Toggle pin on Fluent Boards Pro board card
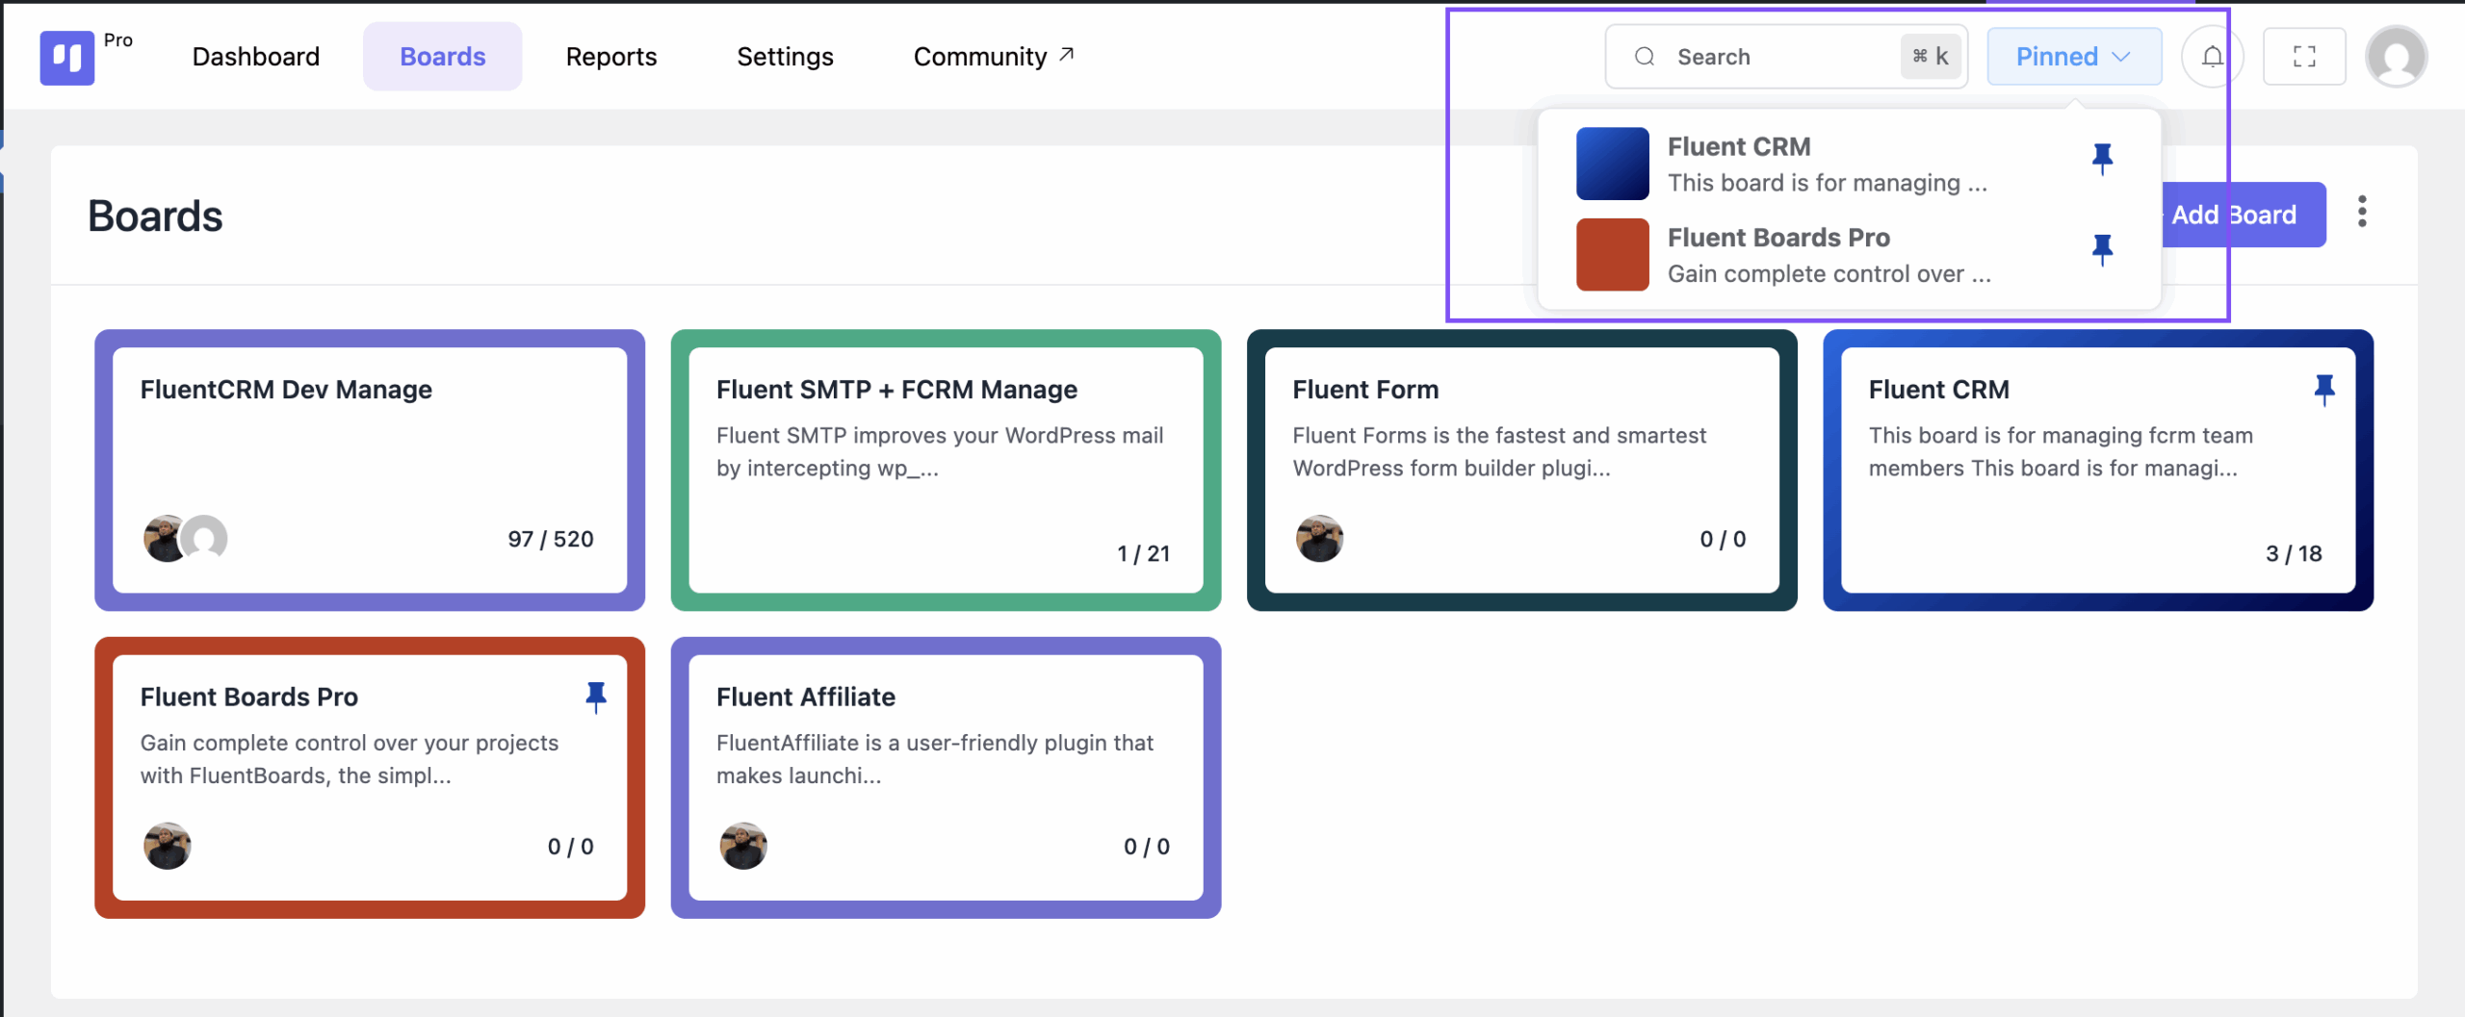 tap(596, 697)
